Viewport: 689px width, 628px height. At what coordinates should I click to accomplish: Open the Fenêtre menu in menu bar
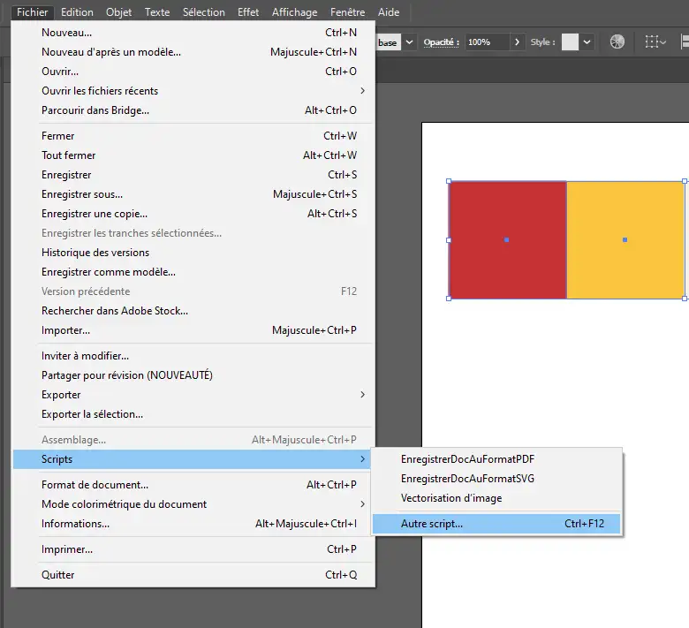[x=347, y=12]
